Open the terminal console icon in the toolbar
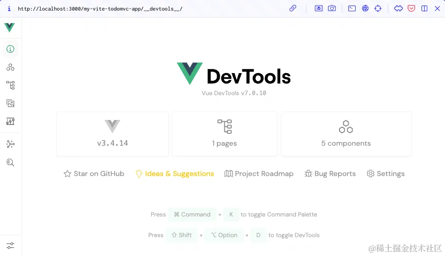Viewport: 445px width, 256px height. 352,8
